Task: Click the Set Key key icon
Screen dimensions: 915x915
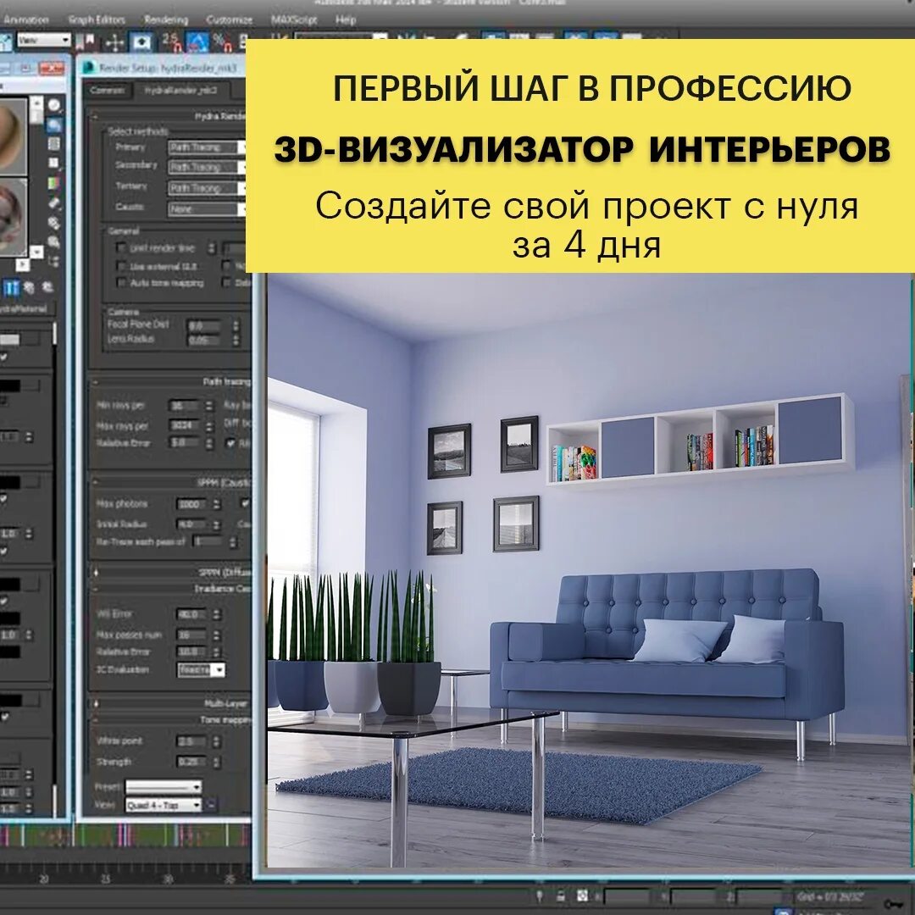Action: [x=893, y=903]
